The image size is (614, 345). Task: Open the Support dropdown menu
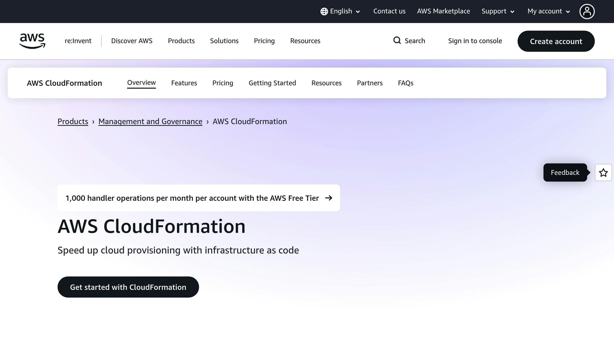point(497,11)
